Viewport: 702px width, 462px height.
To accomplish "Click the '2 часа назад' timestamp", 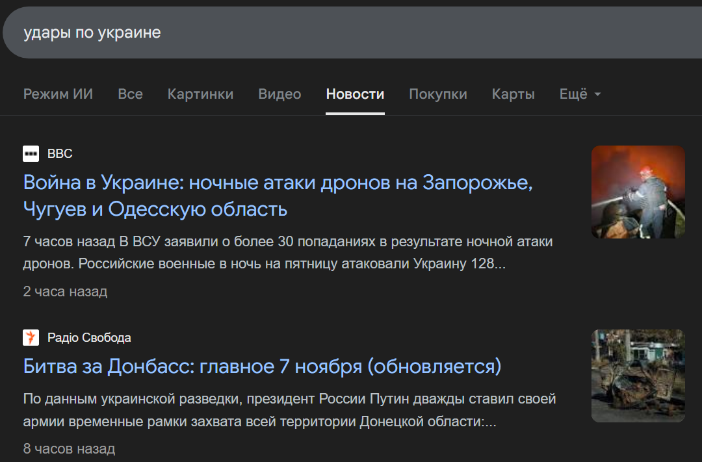I will (x=65, y=292).
